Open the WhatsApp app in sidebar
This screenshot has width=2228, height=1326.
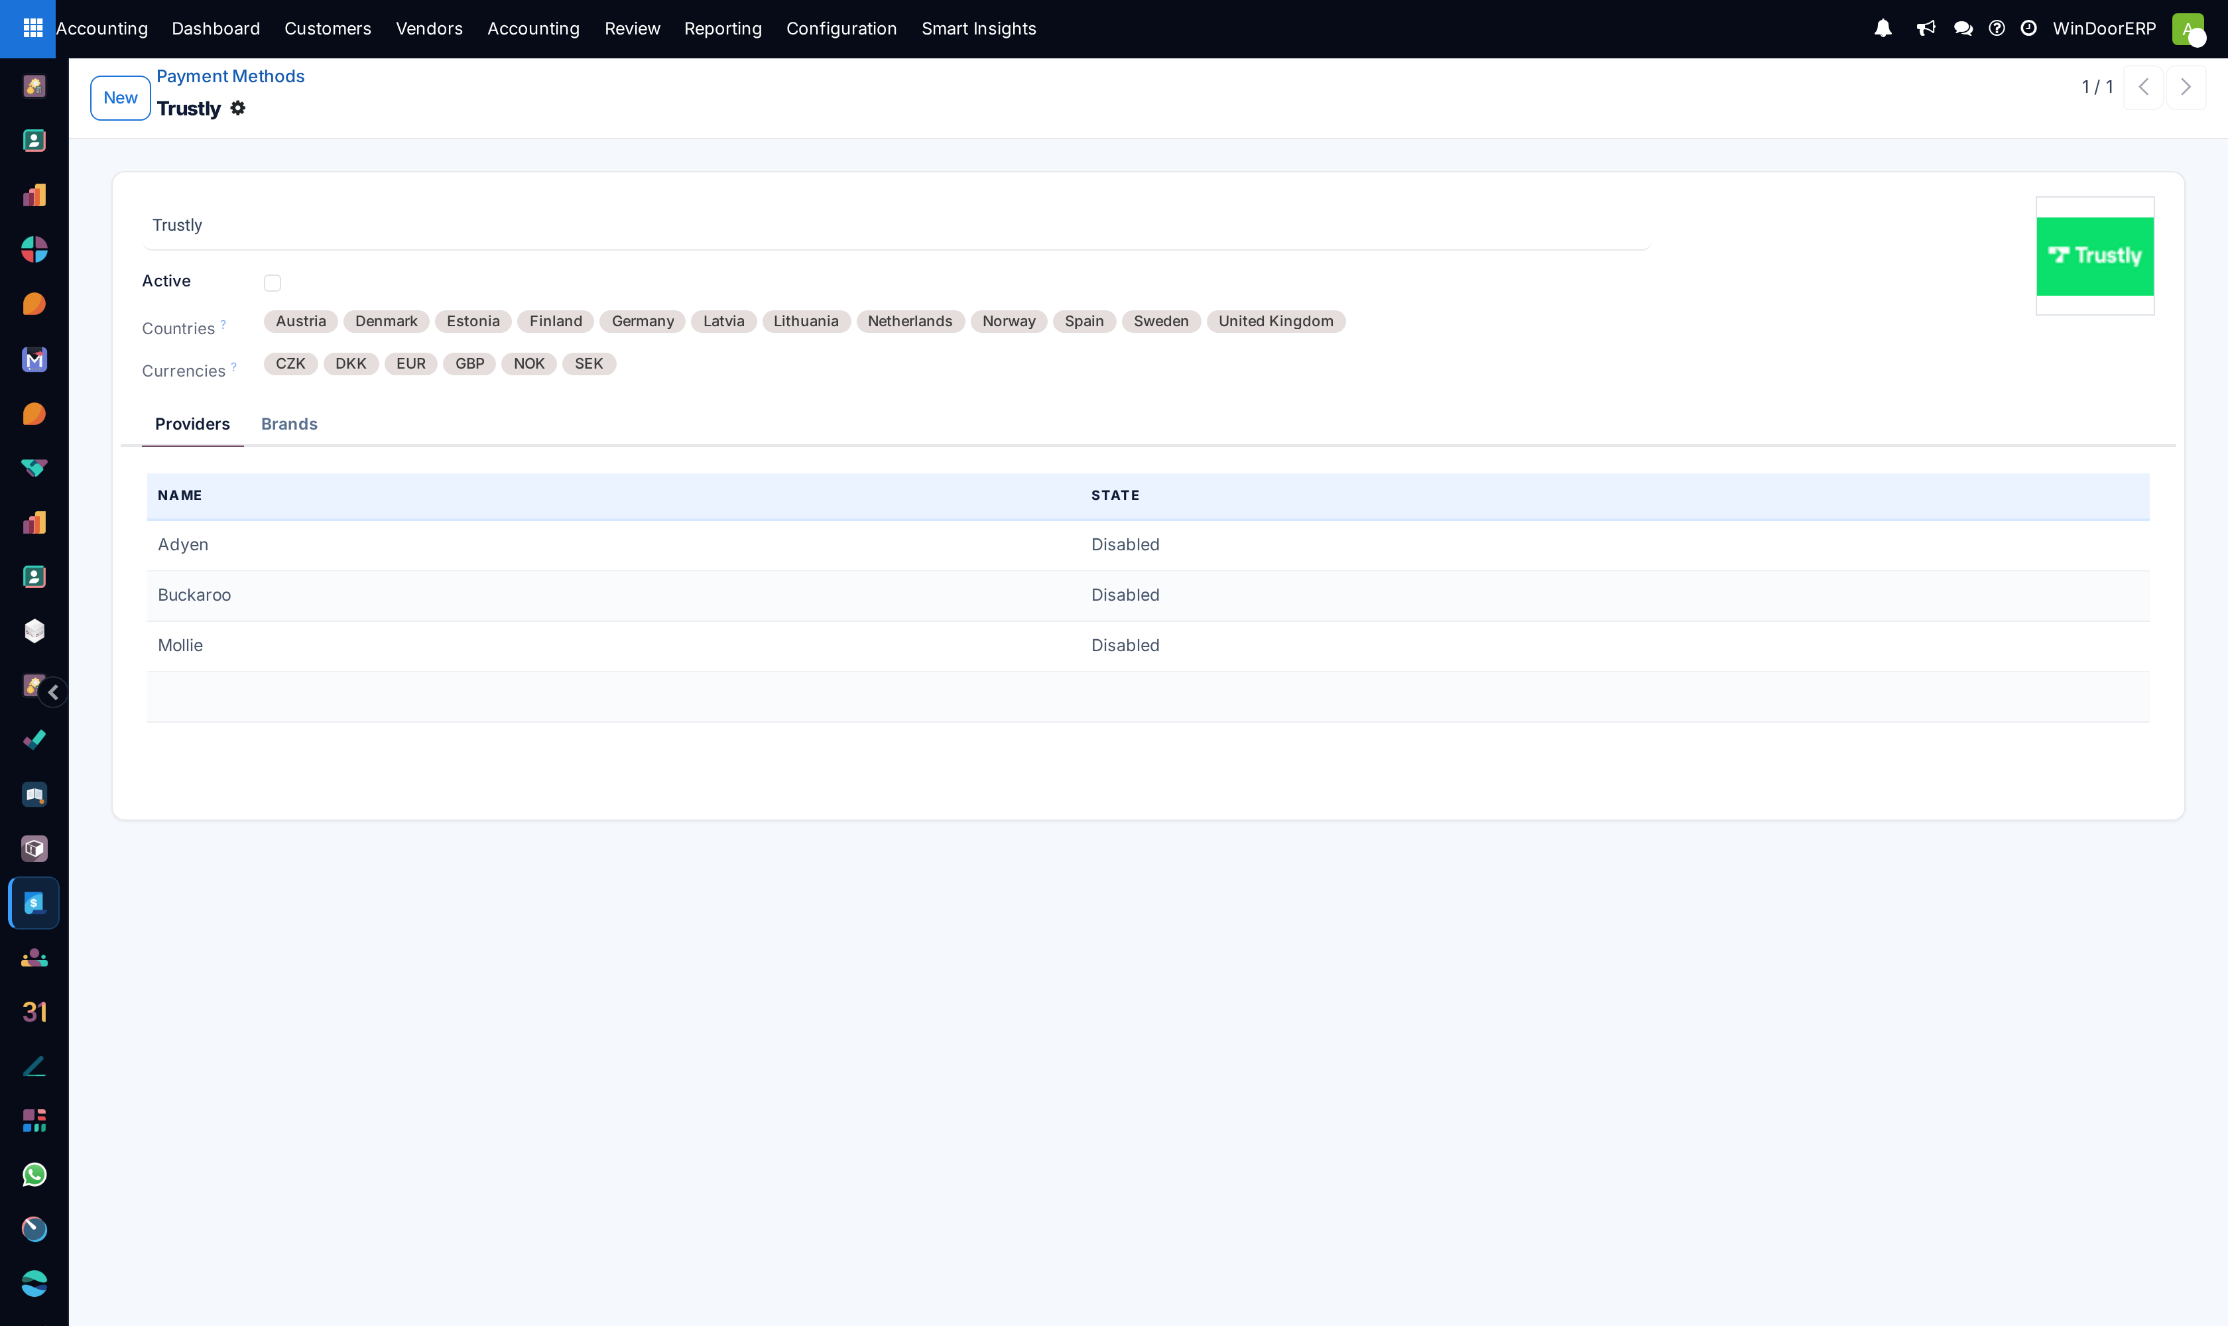click(34, 1175)
